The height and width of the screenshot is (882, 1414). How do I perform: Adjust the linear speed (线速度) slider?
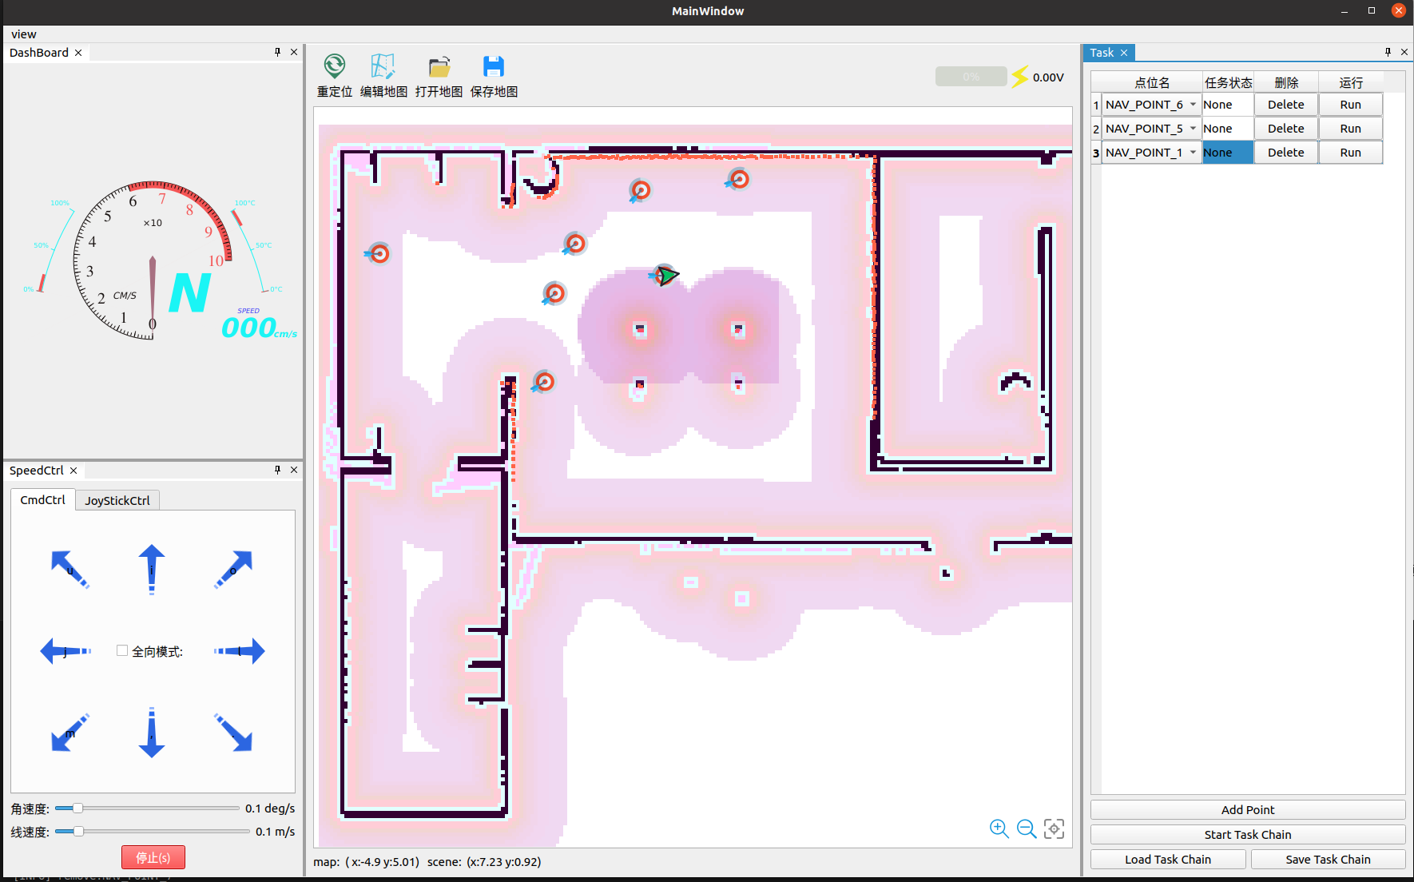click(x=79, y=832)
